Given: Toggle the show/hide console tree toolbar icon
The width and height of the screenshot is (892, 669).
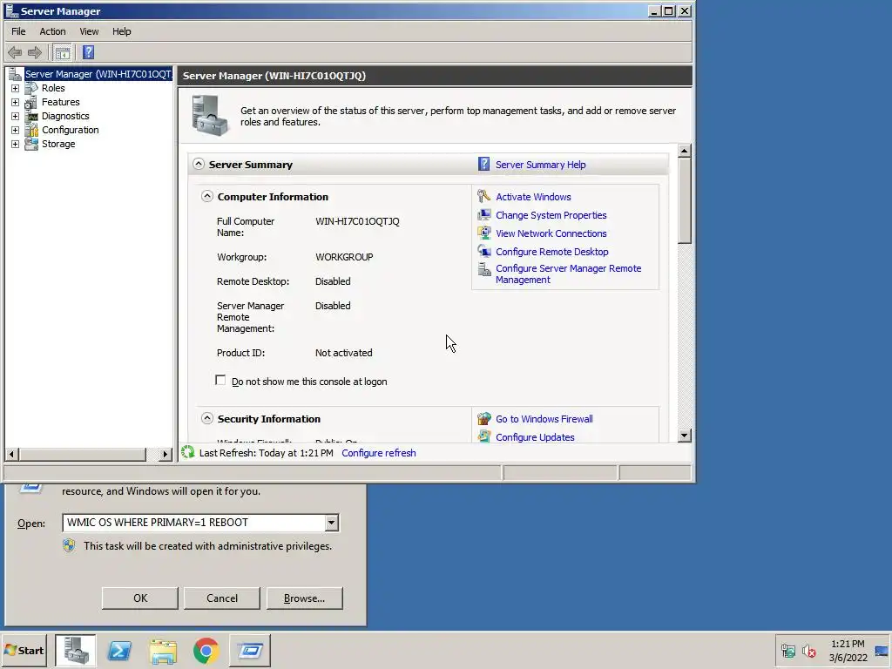Looking at the screenshot, I should (63, 53).
